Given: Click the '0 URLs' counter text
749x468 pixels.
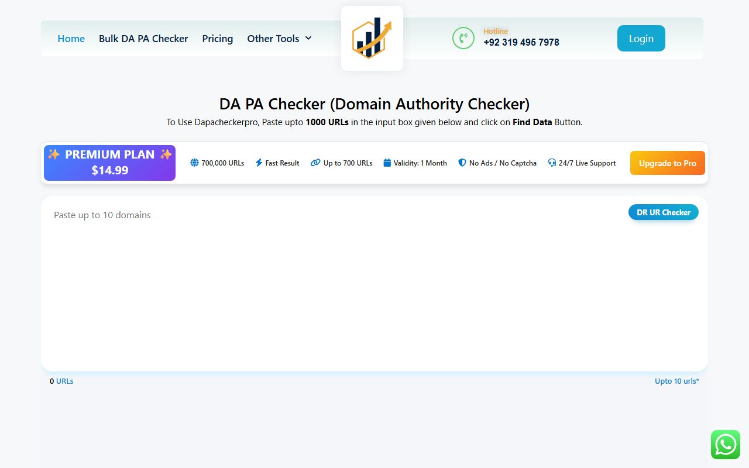Looking at the screenshot, I should (x=61, y=381).
